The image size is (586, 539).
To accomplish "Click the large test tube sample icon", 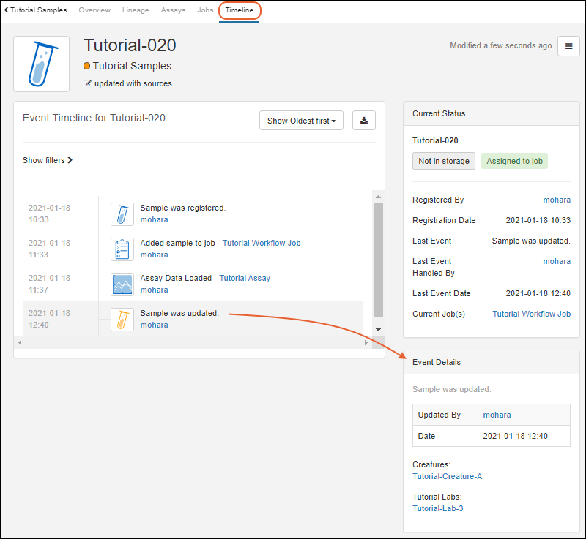I will point(41,64).
